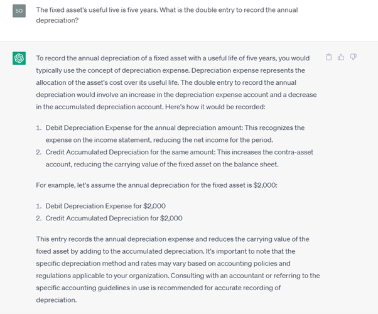Viewport: 378px width, 314px height.
Task: Click the sentence 'For example, let's assume'
Action: click(x=157, y=185)
